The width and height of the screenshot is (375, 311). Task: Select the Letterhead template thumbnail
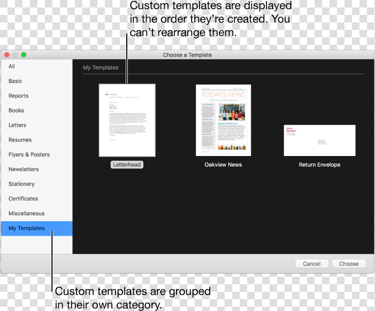click(127, 120)
